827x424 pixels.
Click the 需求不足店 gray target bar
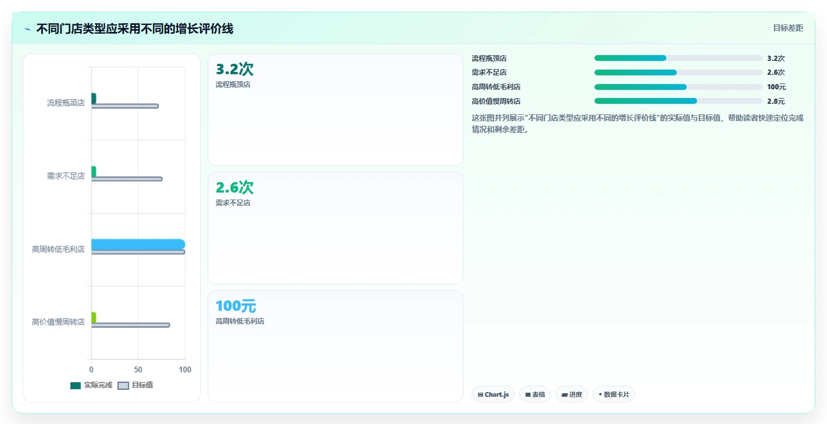[127, 179]
